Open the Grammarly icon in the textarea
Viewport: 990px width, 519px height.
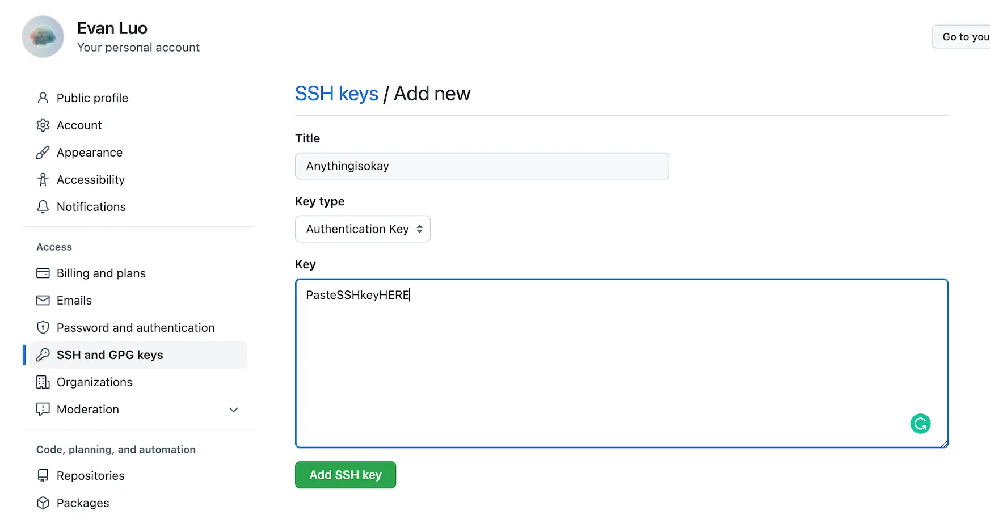[x=920, y=423]
